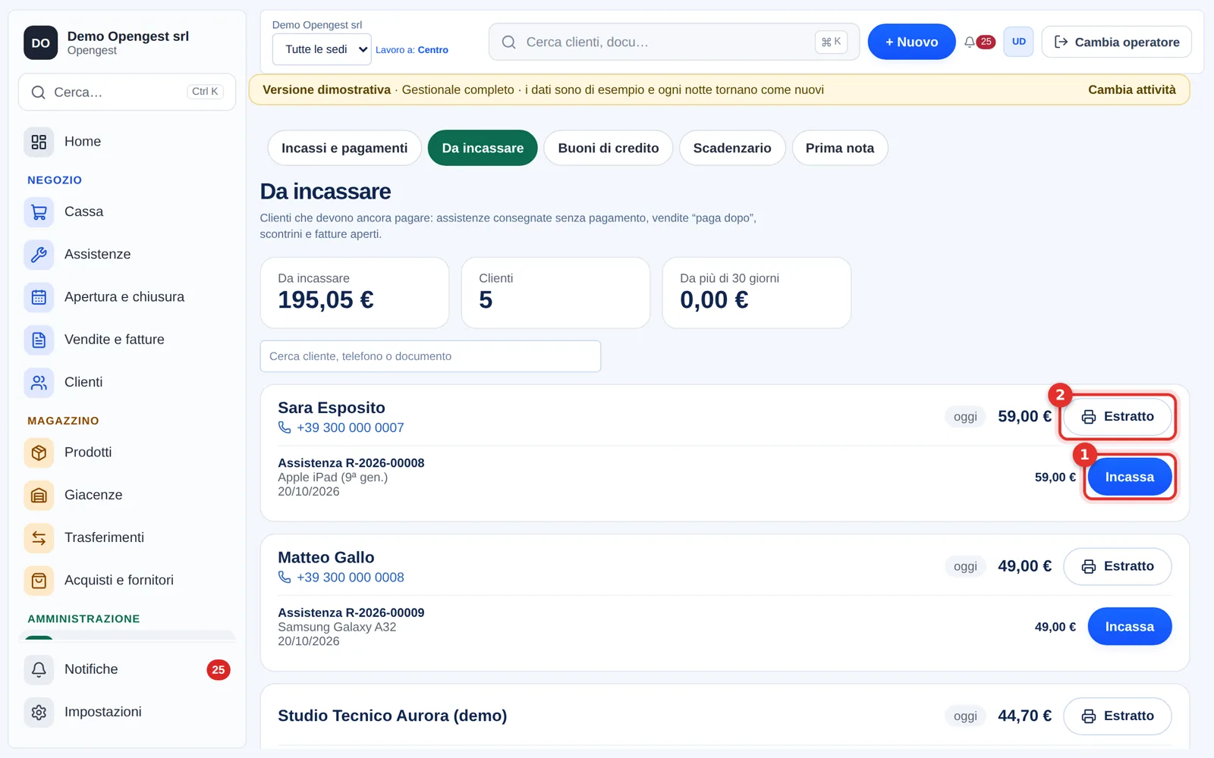Click Incassa for Assistenza R-2026-00008

(x=1130, y=477)
